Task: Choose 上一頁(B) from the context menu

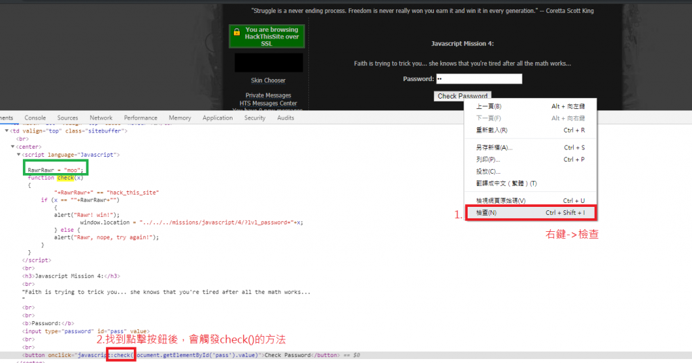Action: pos(530,106)
